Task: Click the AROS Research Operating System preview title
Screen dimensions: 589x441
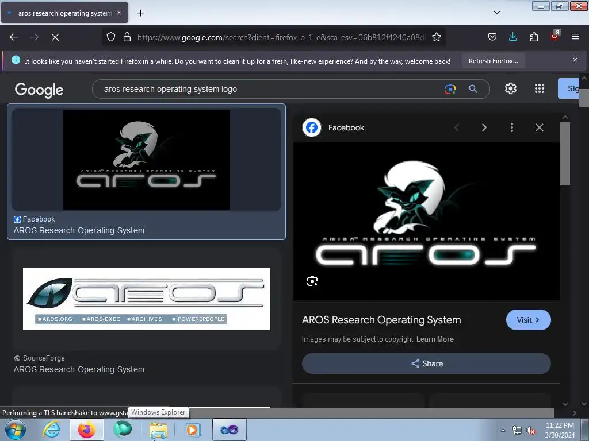Action: click(x=381, y=320)
